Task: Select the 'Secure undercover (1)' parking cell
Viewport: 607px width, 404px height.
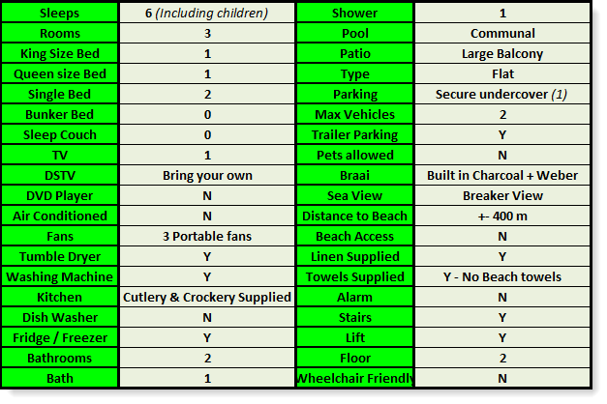Action: coord(502,95)
